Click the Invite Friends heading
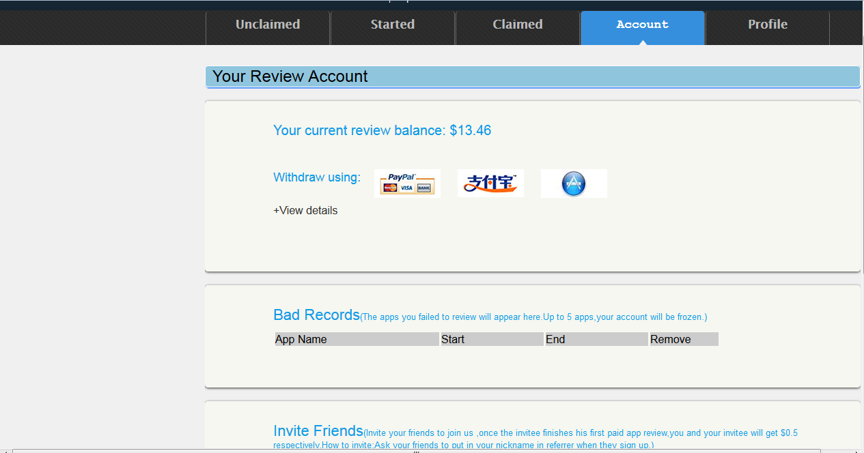 click(x=318, y=430)
